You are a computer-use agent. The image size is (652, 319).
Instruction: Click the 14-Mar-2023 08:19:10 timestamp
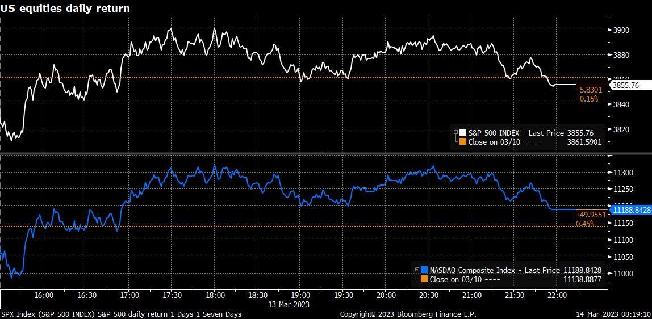click(615, 314)
